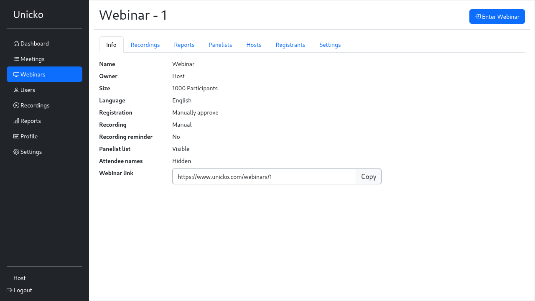The height and width of the screenshot is (301, 535).
Task: Select the Webinar - 1 page heading
Action: pyautogui.click(x=133, y=15)
